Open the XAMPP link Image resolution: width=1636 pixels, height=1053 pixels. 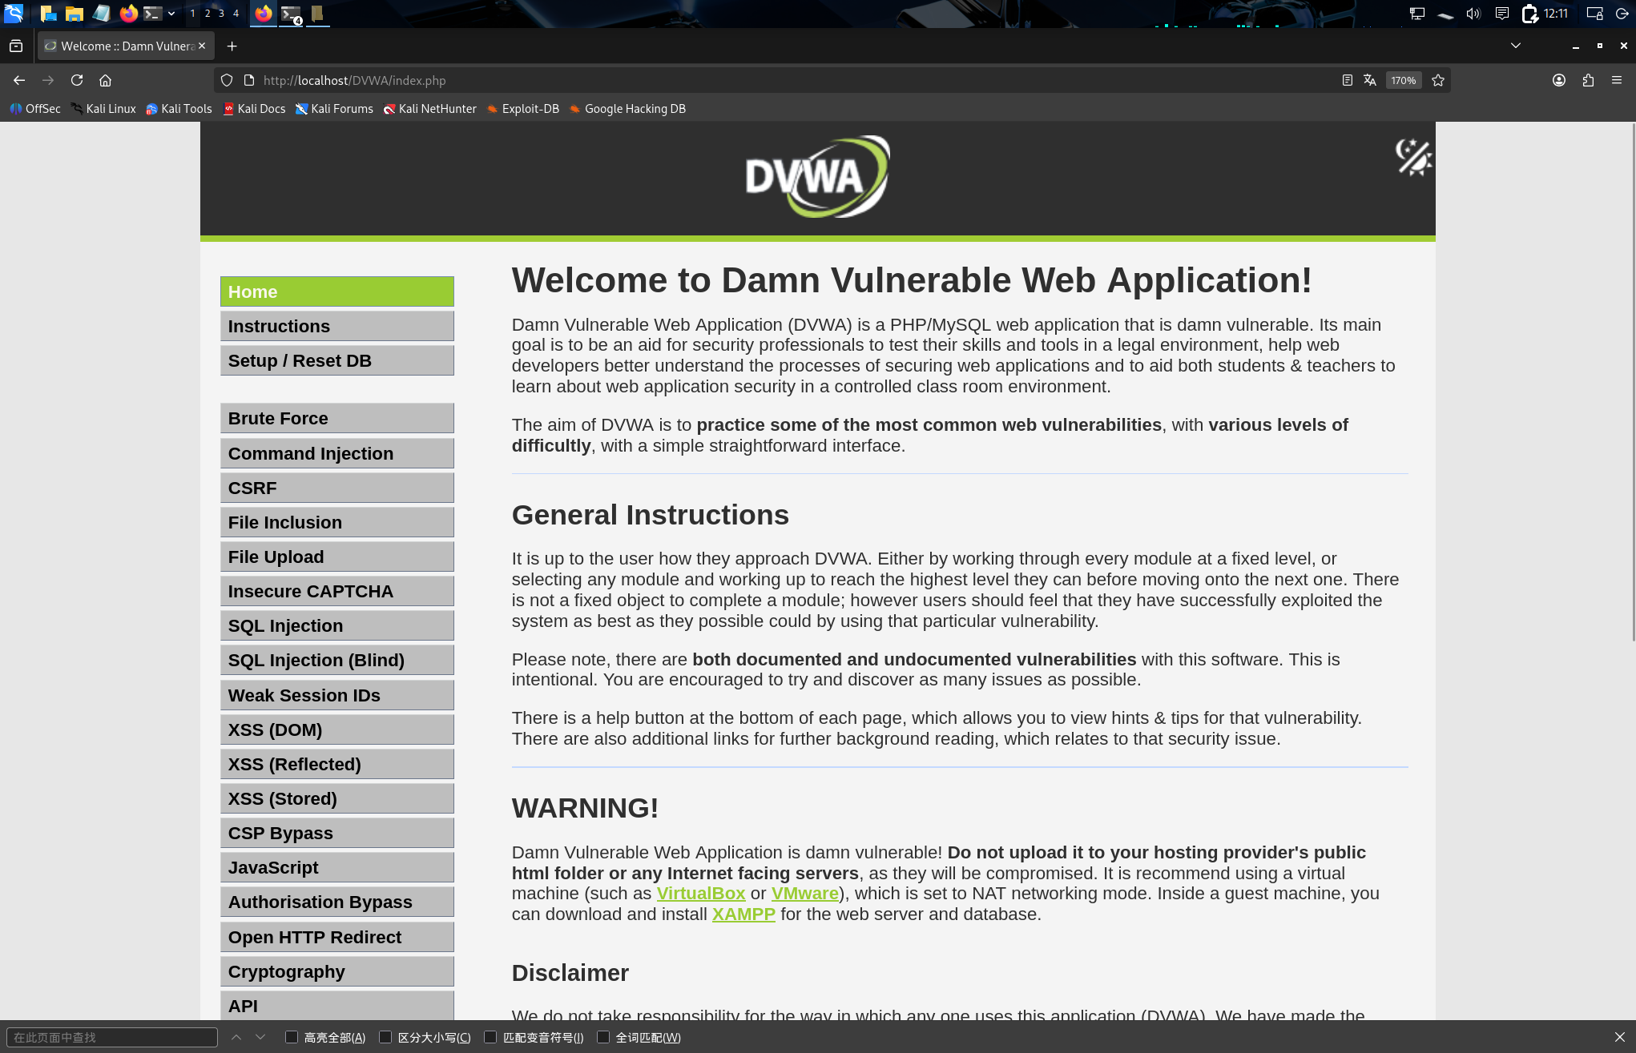pyautogui.click(x=743, y=914)
